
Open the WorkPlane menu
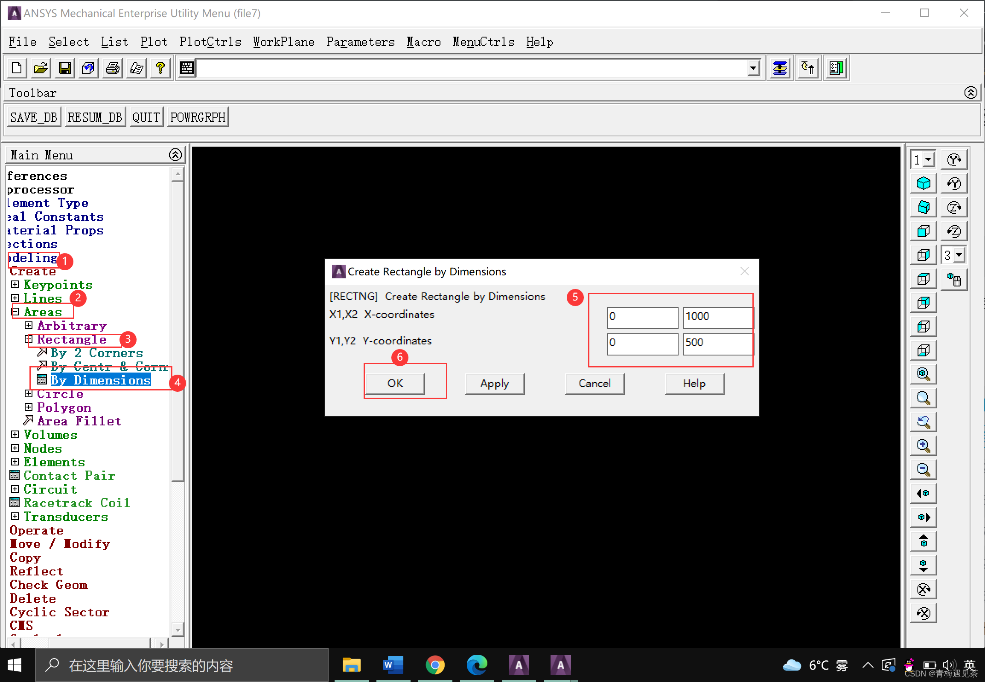click(x=283, y=42)
